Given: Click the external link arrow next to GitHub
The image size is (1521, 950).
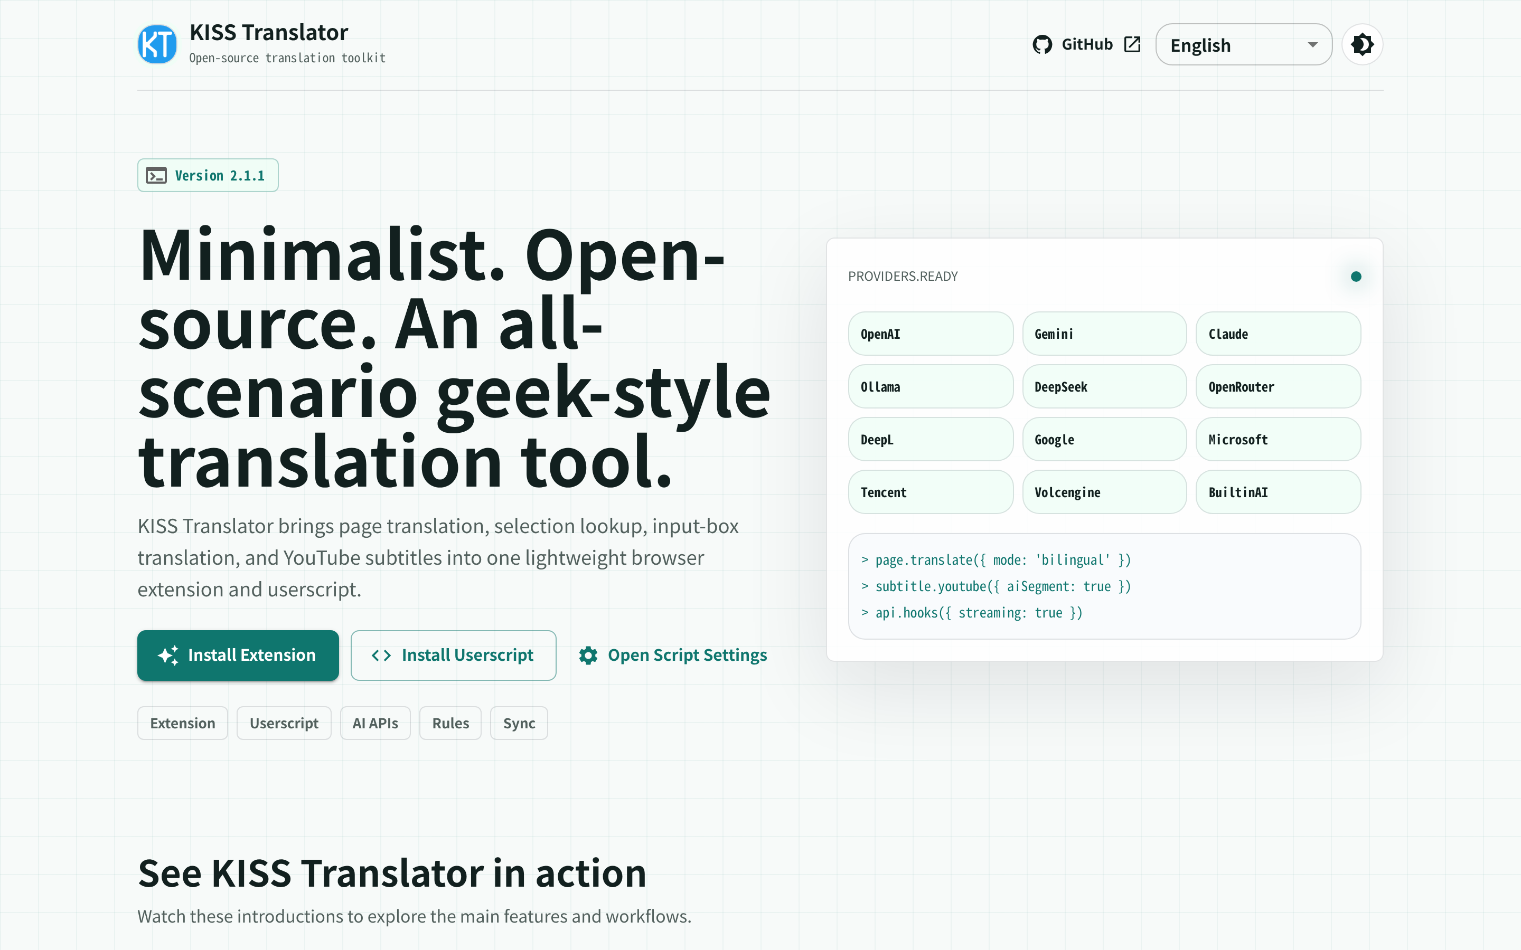Looking at the screenshot, I should (1132, 45).
